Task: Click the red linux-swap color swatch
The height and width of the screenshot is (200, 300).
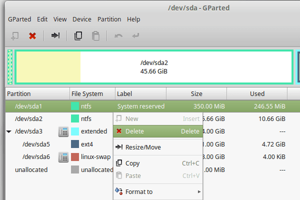Action: [x=75, y=157]
